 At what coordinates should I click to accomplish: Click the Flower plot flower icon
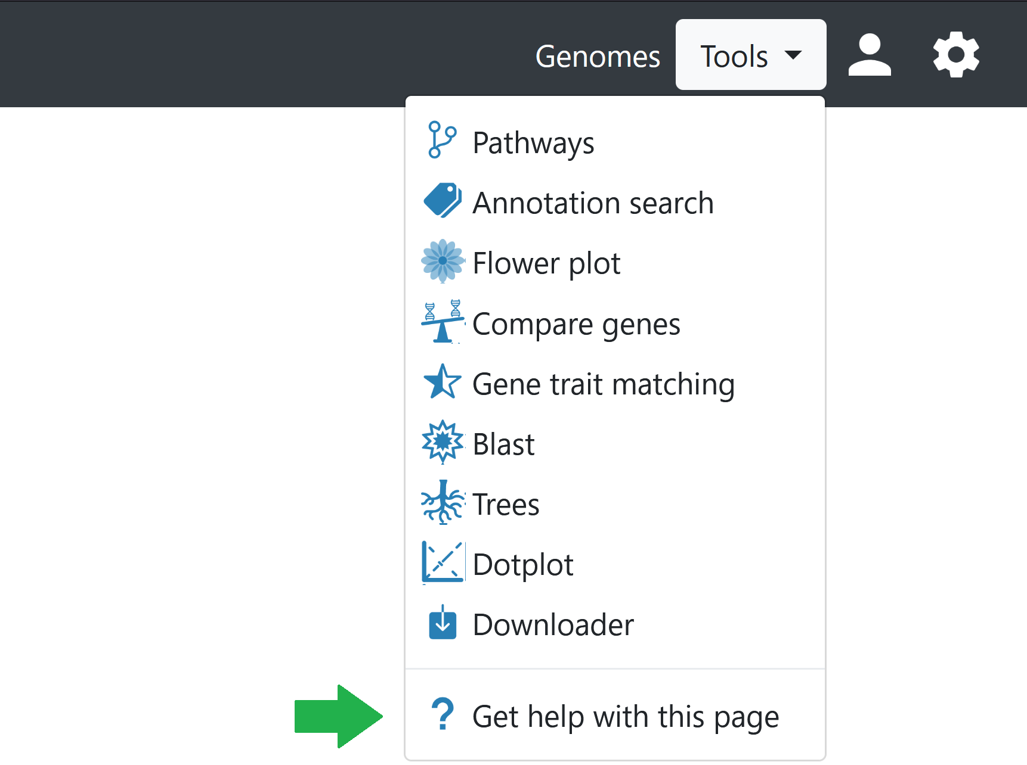(443, 262)
